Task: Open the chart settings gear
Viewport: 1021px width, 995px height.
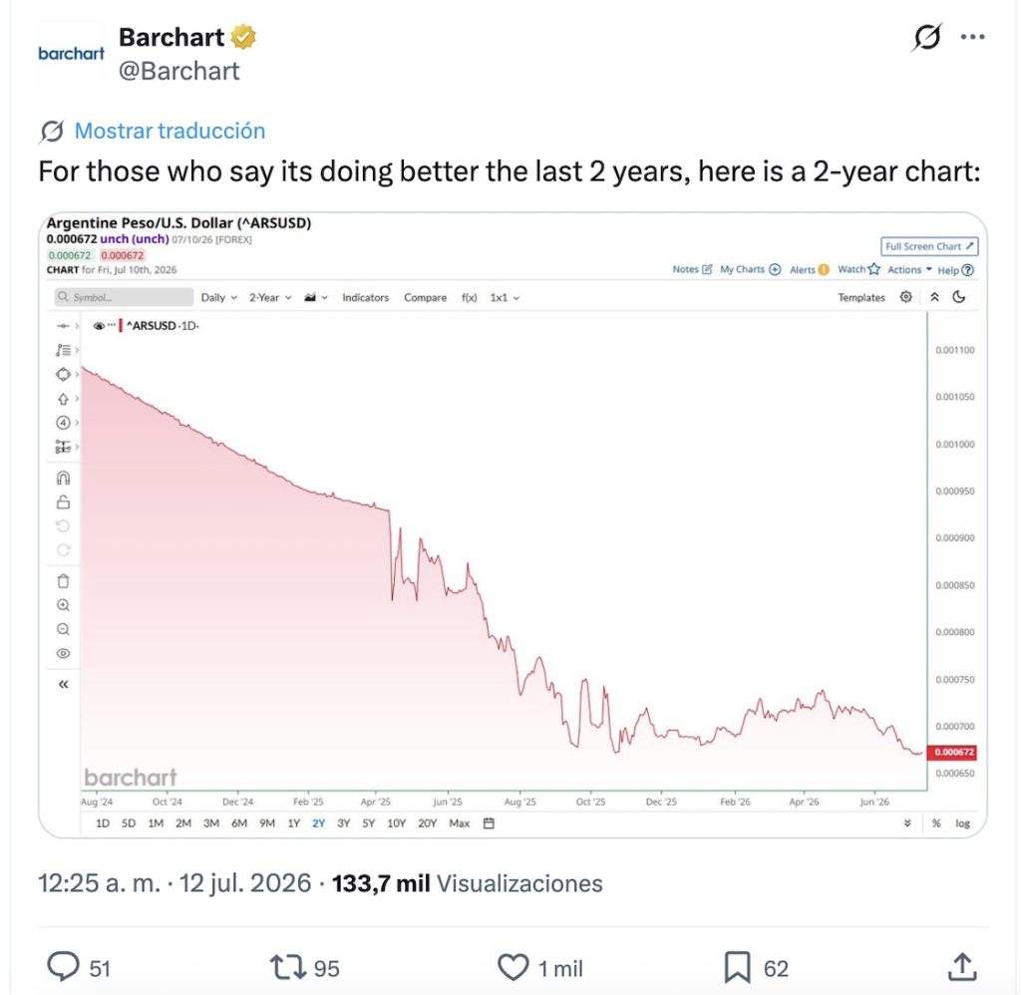Action: 905,297
